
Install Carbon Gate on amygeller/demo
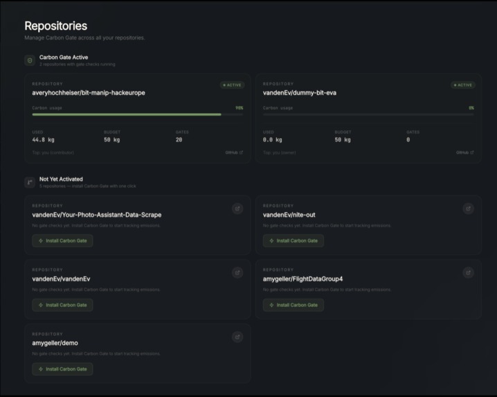[x=62, y=369]
